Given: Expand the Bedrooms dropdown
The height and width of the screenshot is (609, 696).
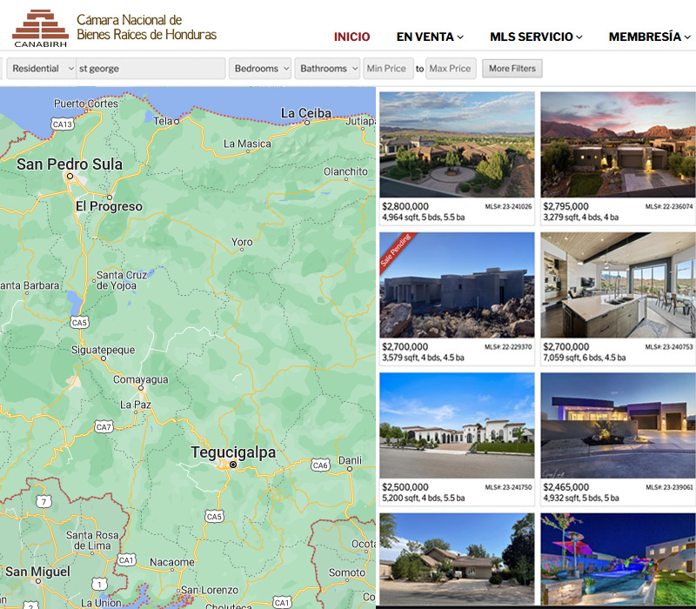Looking at the screenshot, I should (260, 69).
